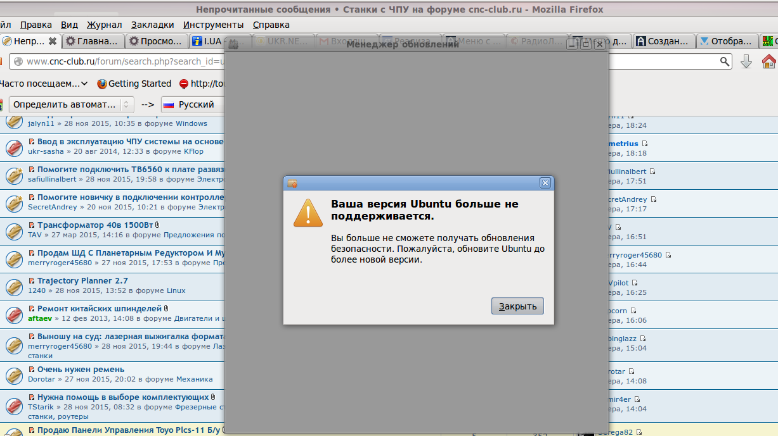Open topic Помогите подключить TB6560
The height and width of the screenshot is (436, 778).
click(x=131, y=170)
